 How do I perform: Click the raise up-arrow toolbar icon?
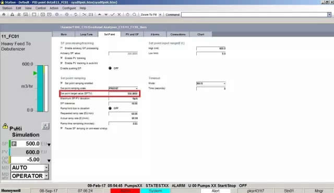pyautogui.click(x=100, y=15)
